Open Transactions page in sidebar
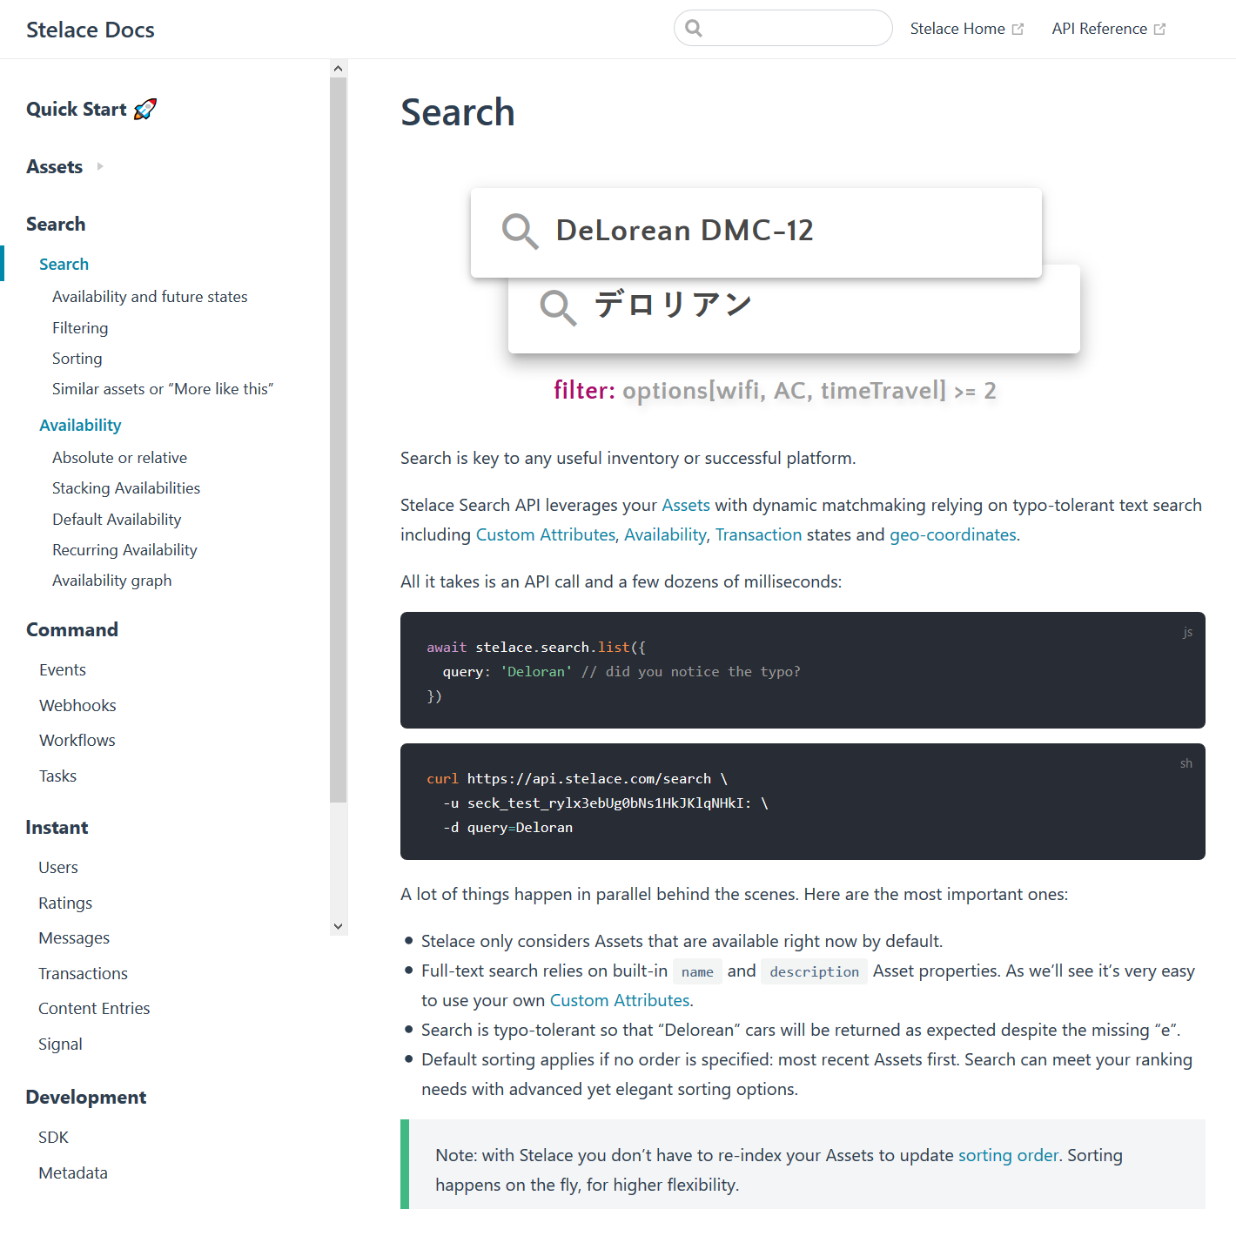The width and height of the screenshot is (1236, 1236). point(83,974)
